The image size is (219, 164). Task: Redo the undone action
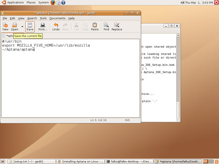(65, 27)
